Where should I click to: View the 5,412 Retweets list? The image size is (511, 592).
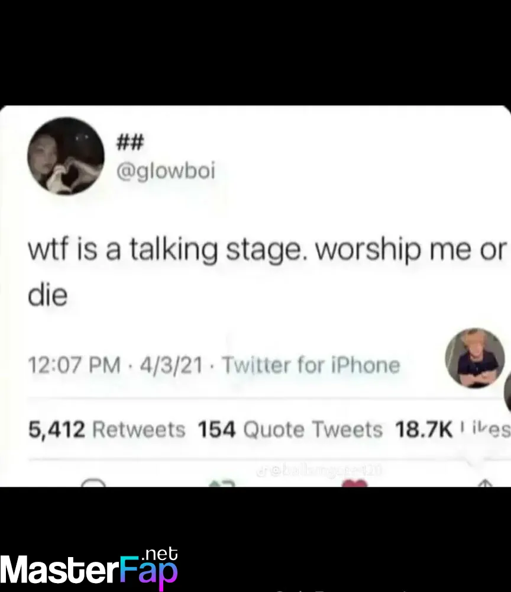pos(106,430)
